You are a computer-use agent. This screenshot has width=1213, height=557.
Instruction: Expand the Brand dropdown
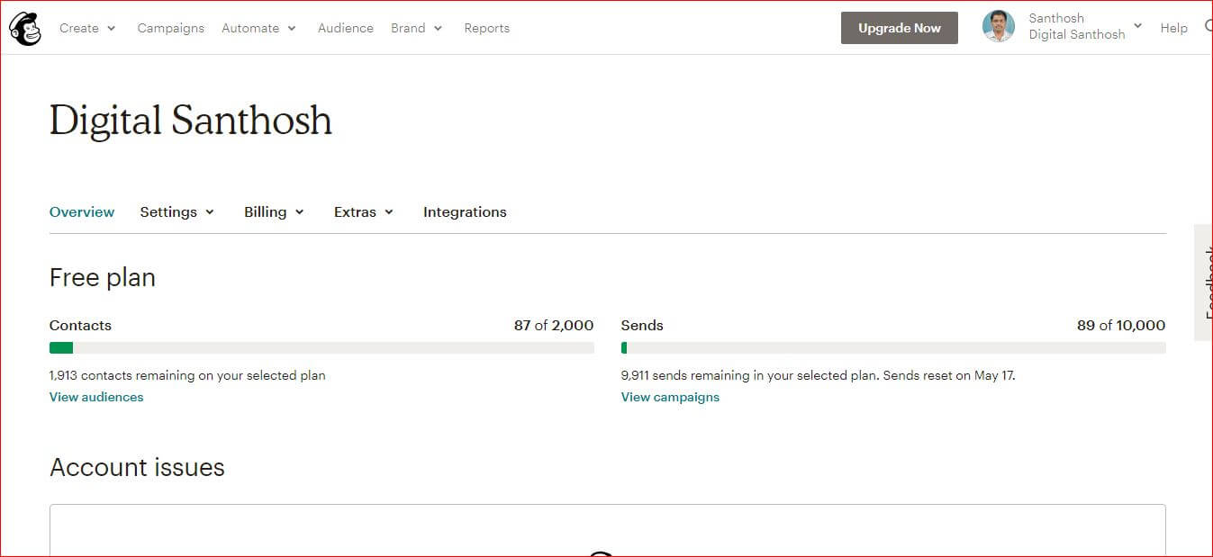417,28
